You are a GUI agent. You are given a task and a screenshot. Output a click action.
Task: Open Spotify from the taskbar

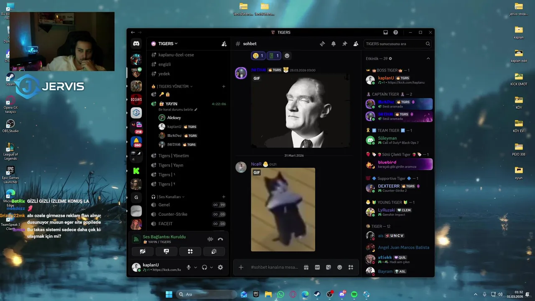[x=354, y=294]
